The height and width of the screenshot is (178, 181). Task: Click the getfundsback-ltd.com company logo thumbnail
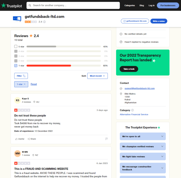17,19
